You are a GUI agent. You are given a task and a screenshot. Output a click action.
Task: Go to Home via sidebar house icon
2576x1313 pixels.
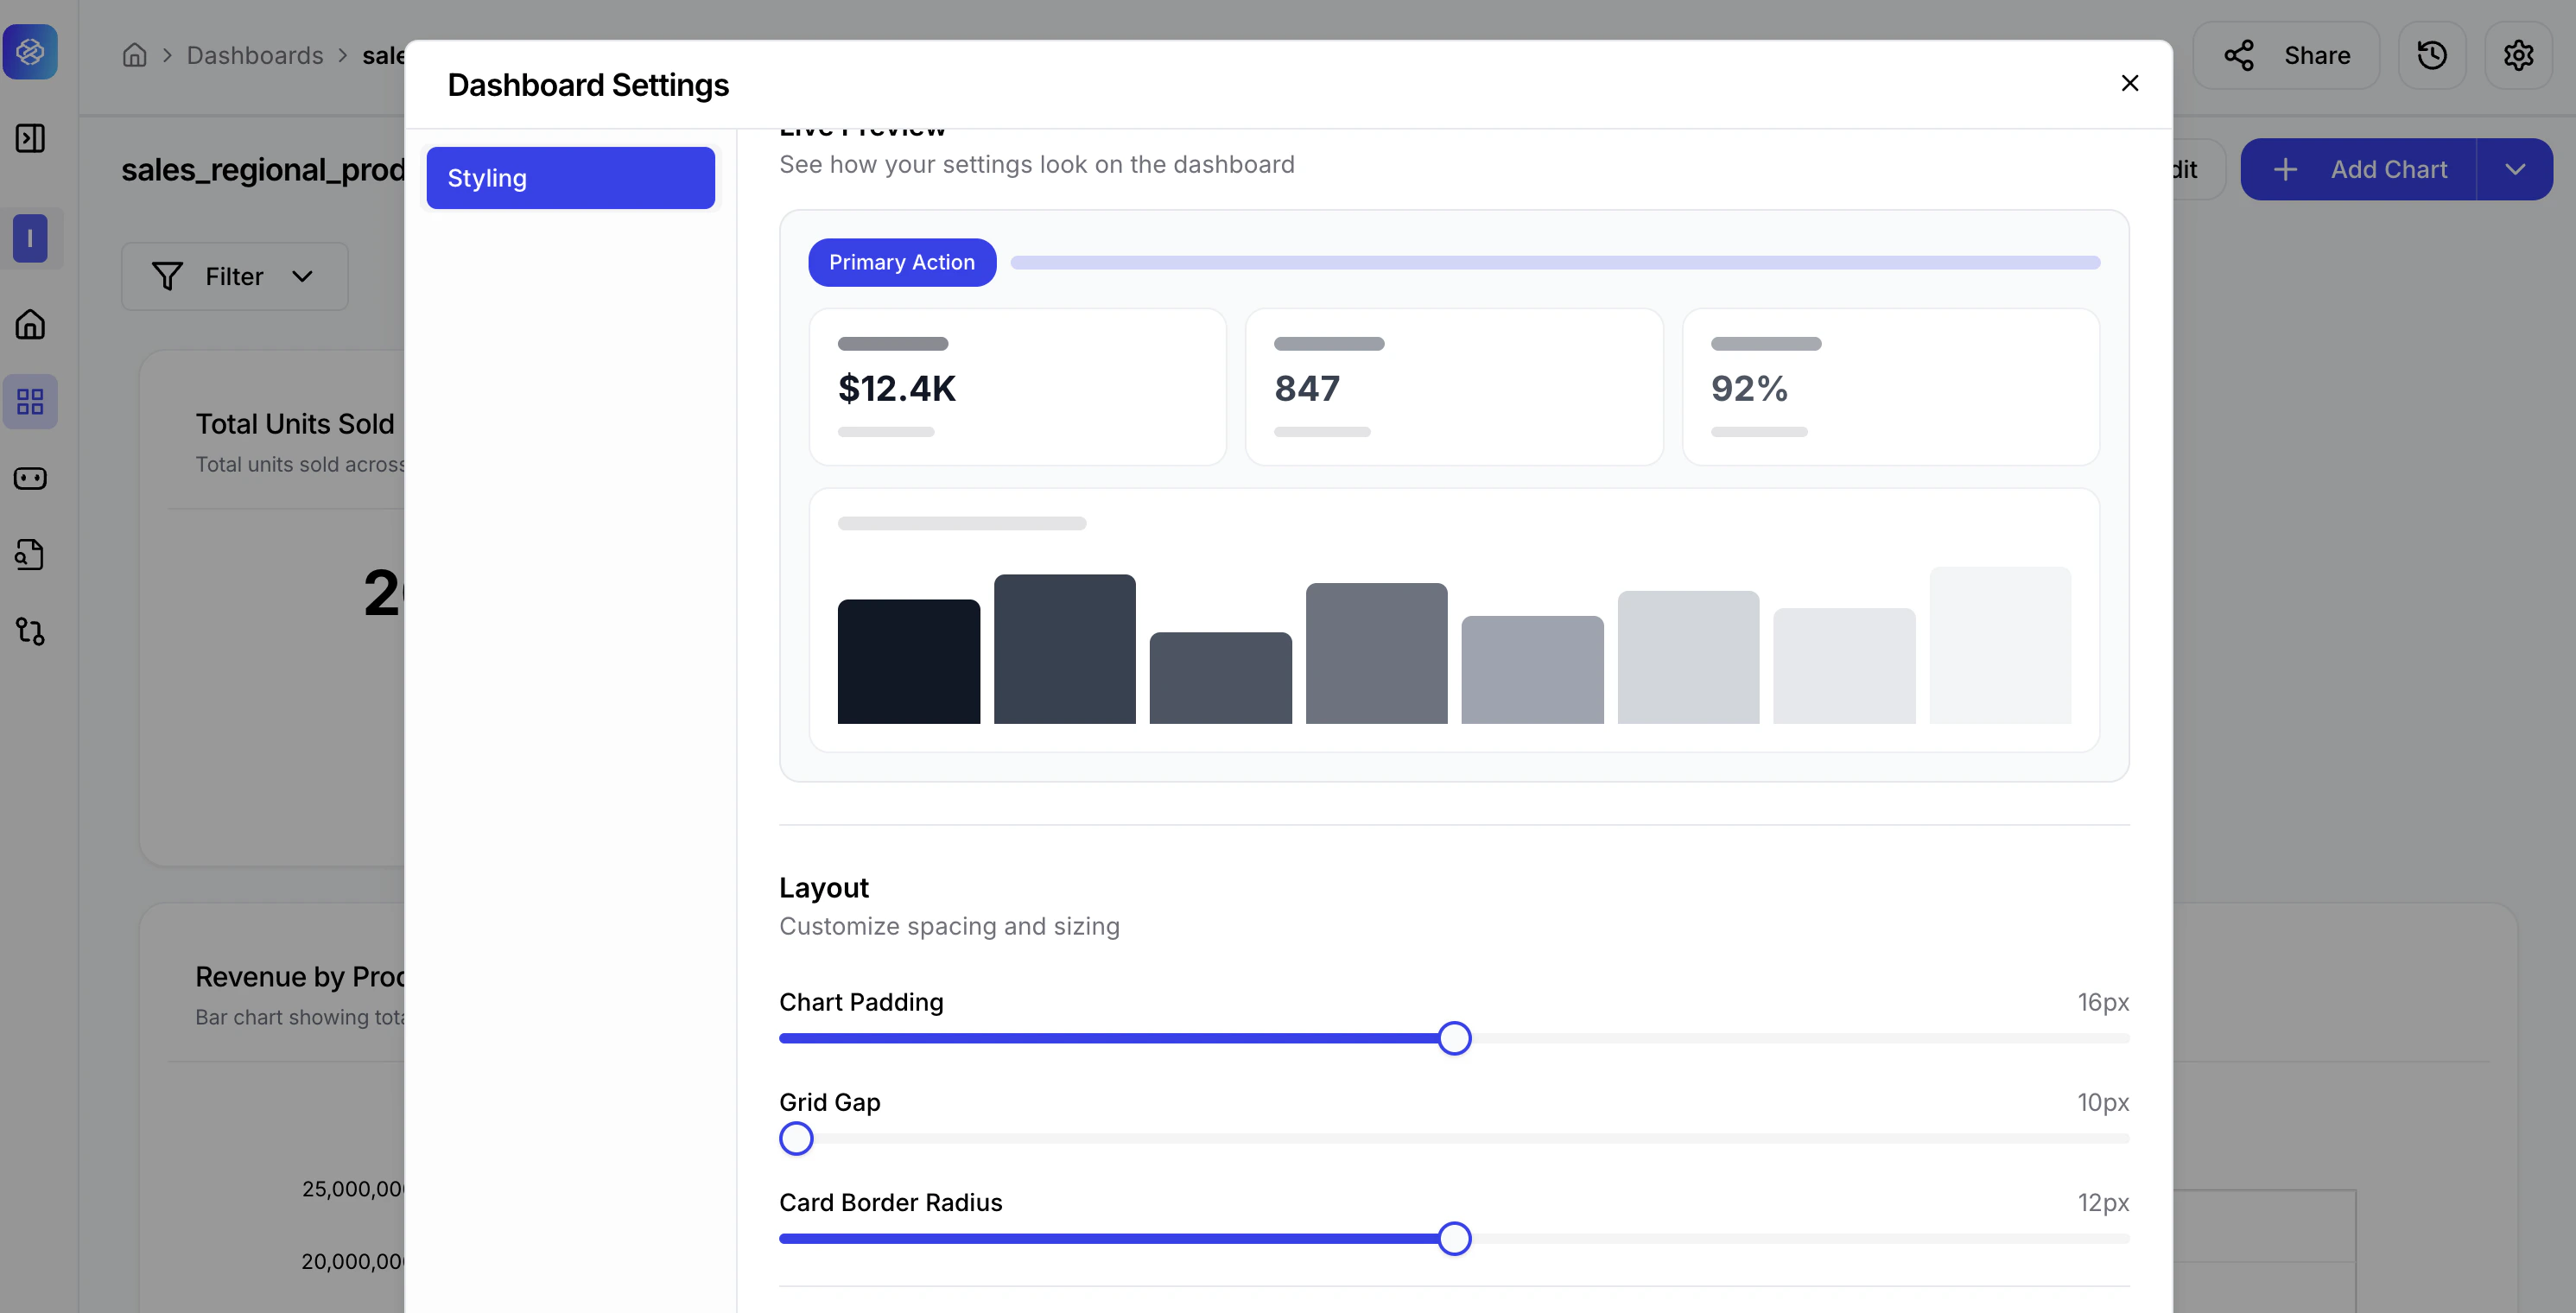tap(30, 324)
